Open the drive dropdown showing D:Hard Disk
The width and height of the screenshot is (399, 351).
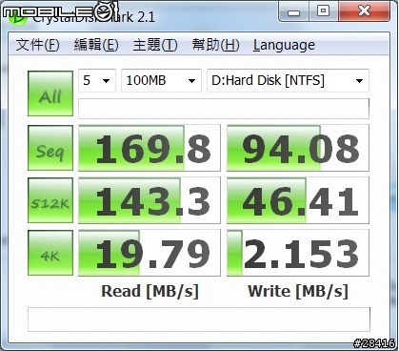[x=288, y=80]
